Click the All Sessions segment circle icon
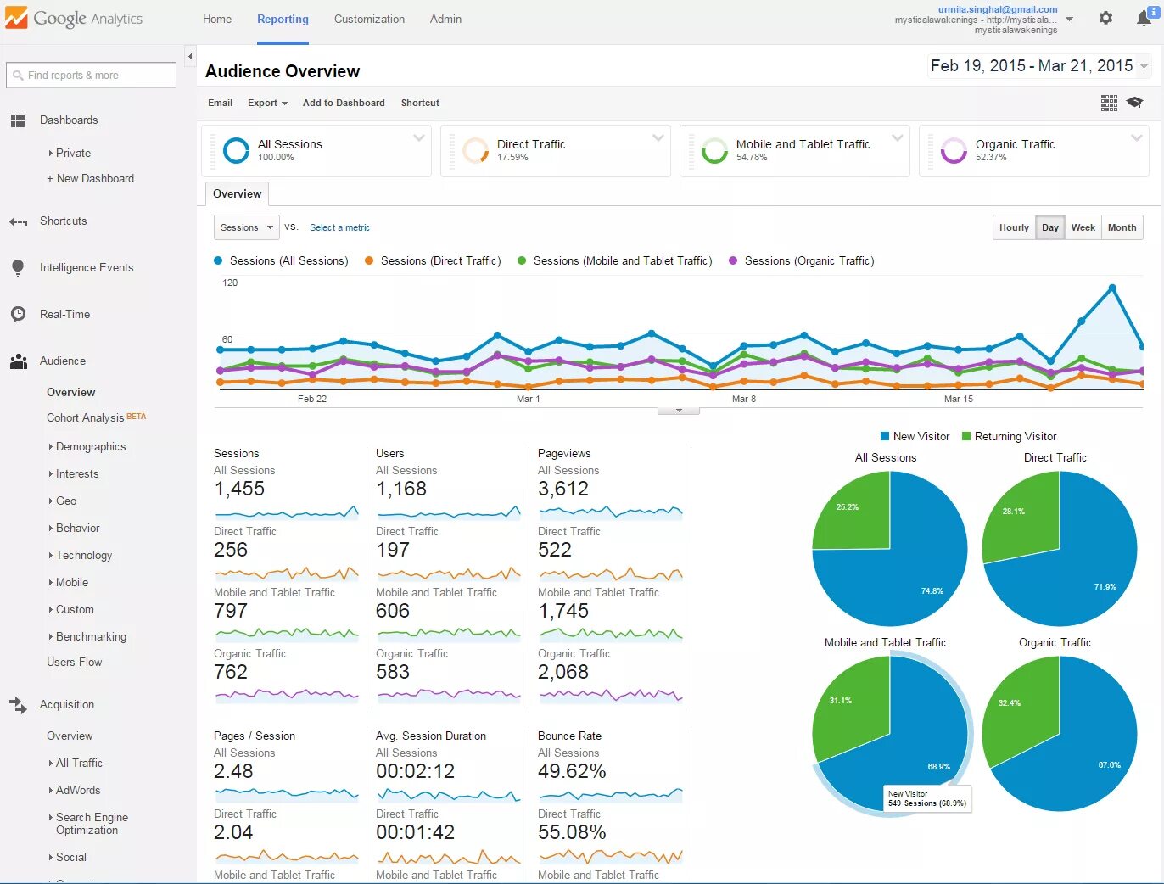Viewport: 1164px width, 884px height. coord(236,150)
